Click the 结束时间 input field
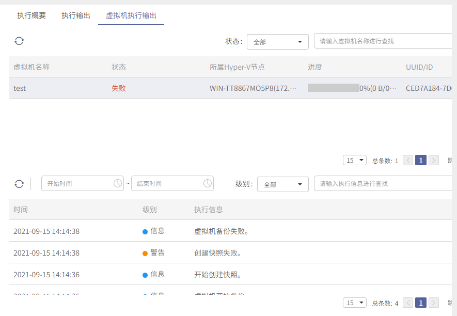The image size is (457, 316). (172, 183)
